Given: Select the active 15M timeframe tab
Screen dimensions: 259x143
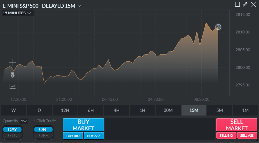Looking at the screenshot, I should (194, 110).
